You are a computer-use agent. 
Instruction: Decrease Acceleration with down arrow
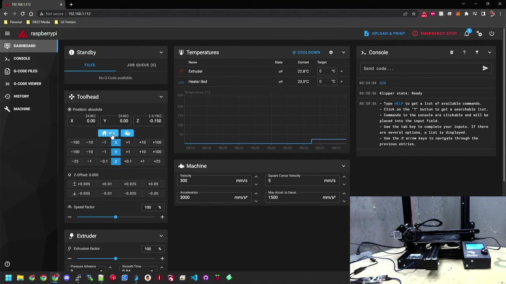pos(256,201)
